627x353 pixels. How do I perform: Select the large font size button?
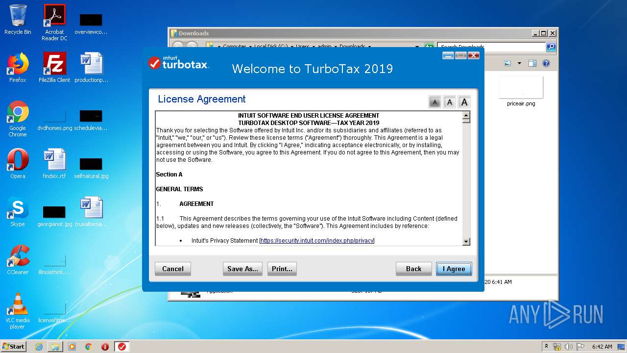click(x=464, y=102)
